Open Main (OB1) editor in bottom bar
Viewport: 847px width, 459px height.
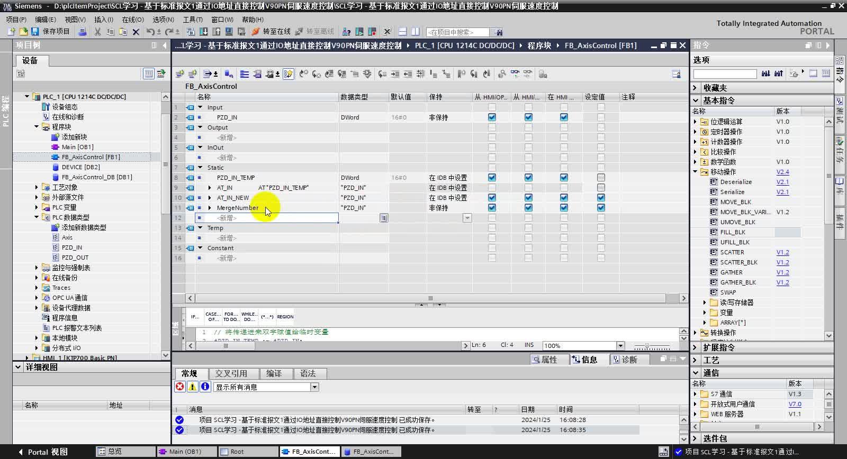pos(187,452)
